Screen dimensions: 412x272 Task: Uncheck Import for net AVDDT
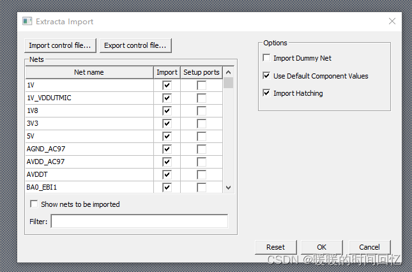(x=167, y=174)
